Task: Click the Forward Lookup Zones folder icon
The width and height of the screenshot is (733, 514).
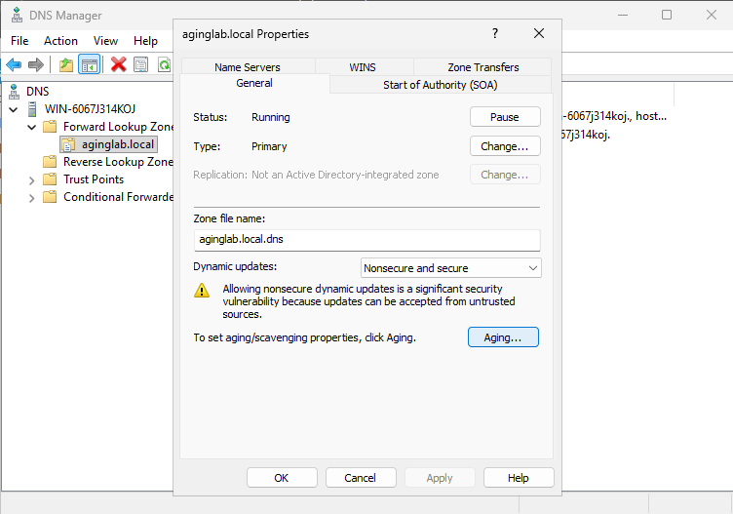Action: pos(50,127)
